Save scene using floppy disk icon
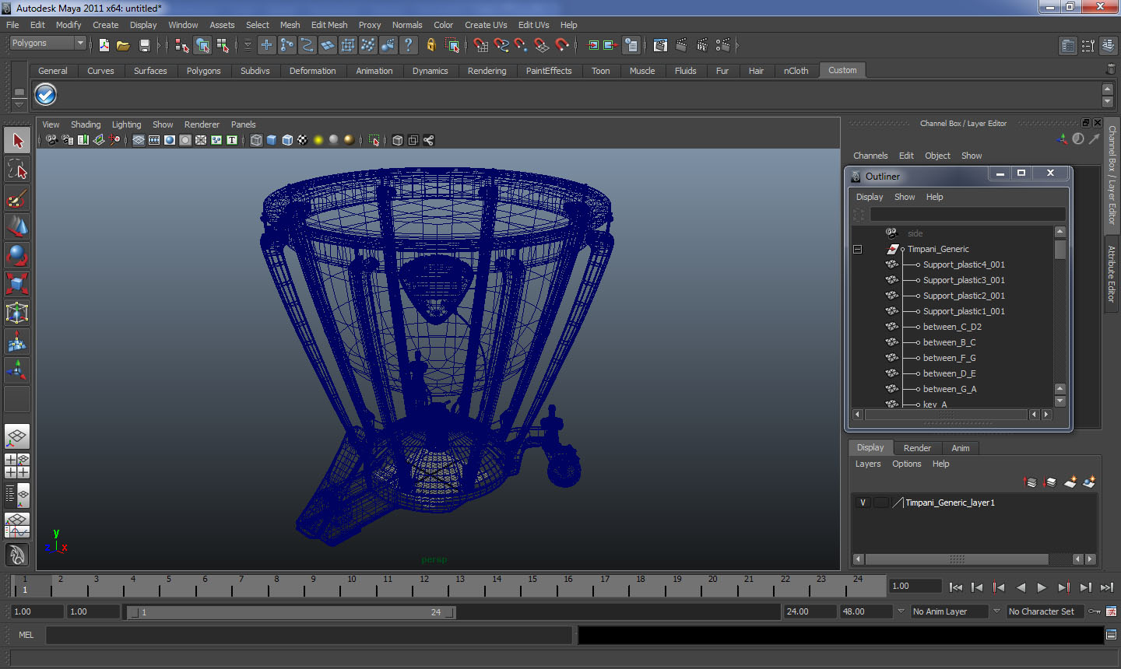Image resolution: width=1121 pixels, height=669 pixels. [144, 45]
